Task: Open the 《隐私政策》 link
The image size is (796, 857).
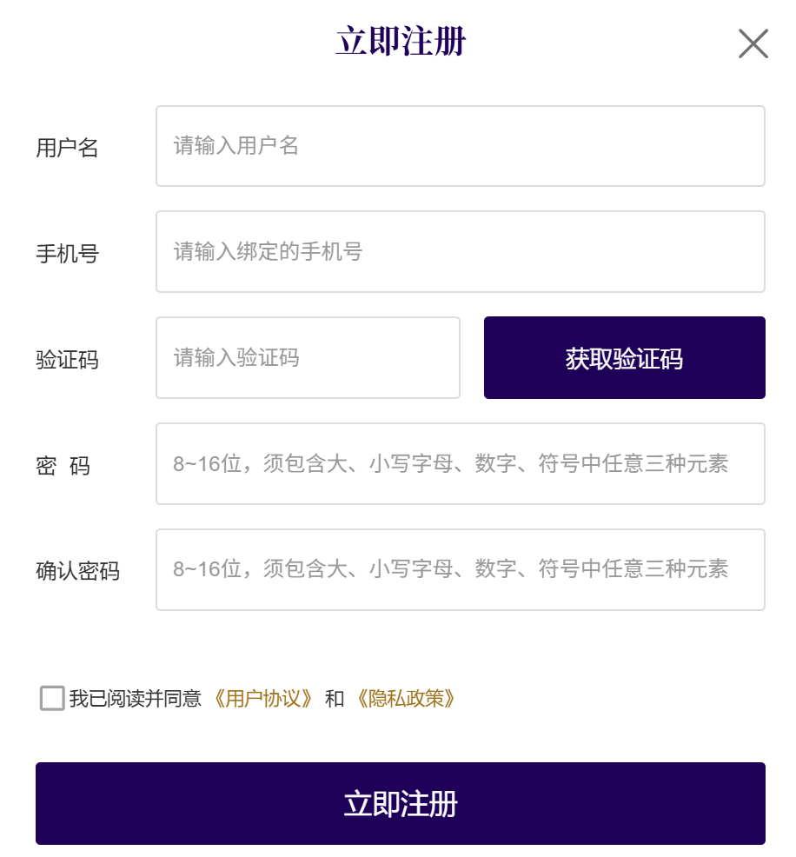Action: [406, 699]
